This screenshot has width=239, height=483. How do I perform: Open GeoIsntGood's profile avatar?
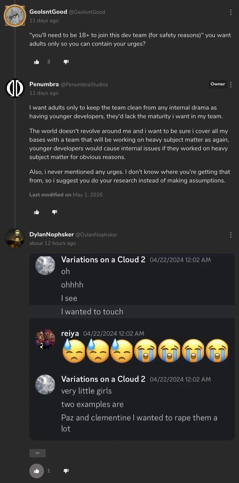click(x=15, y=16)
